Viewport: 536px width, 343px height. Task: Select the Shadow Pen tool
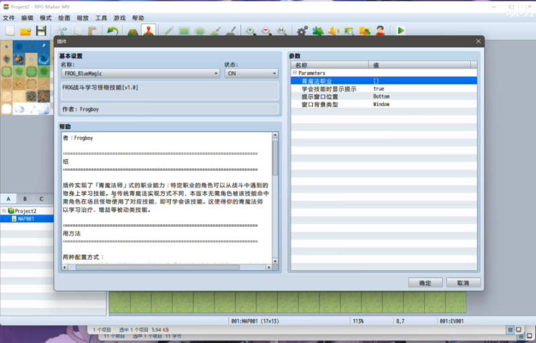[231, 31]
